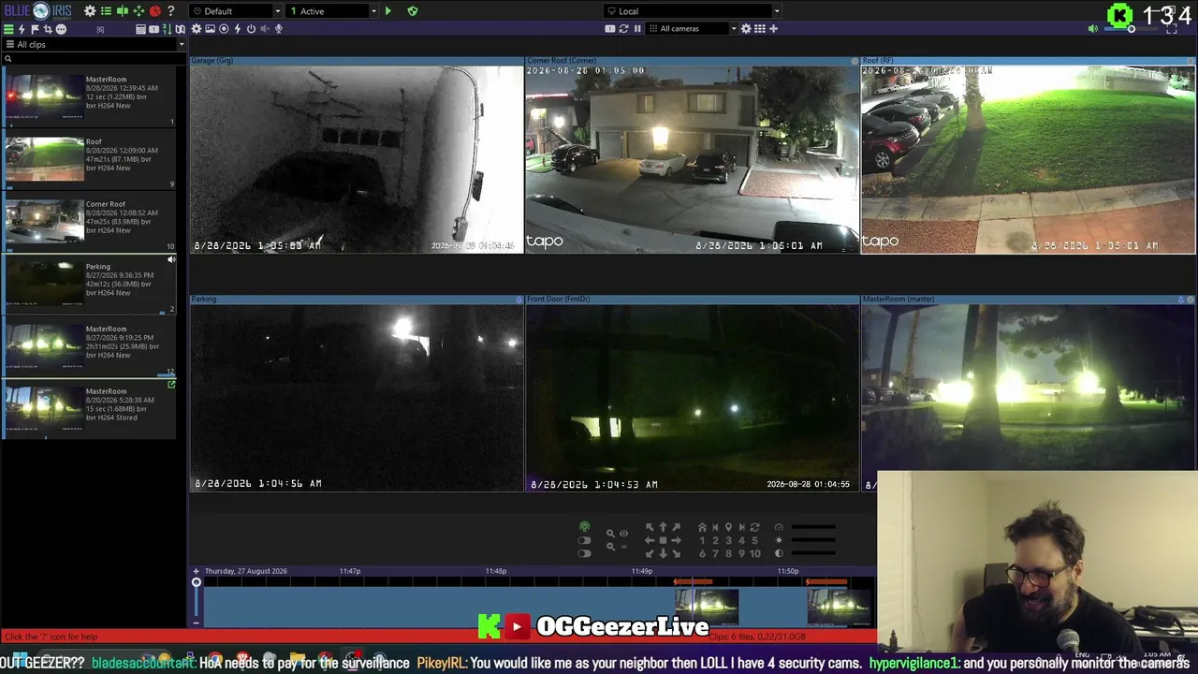This screenshot has height=674, width=1198.
Task: Go to PTZ preset 5
Action: pos(754,540)
